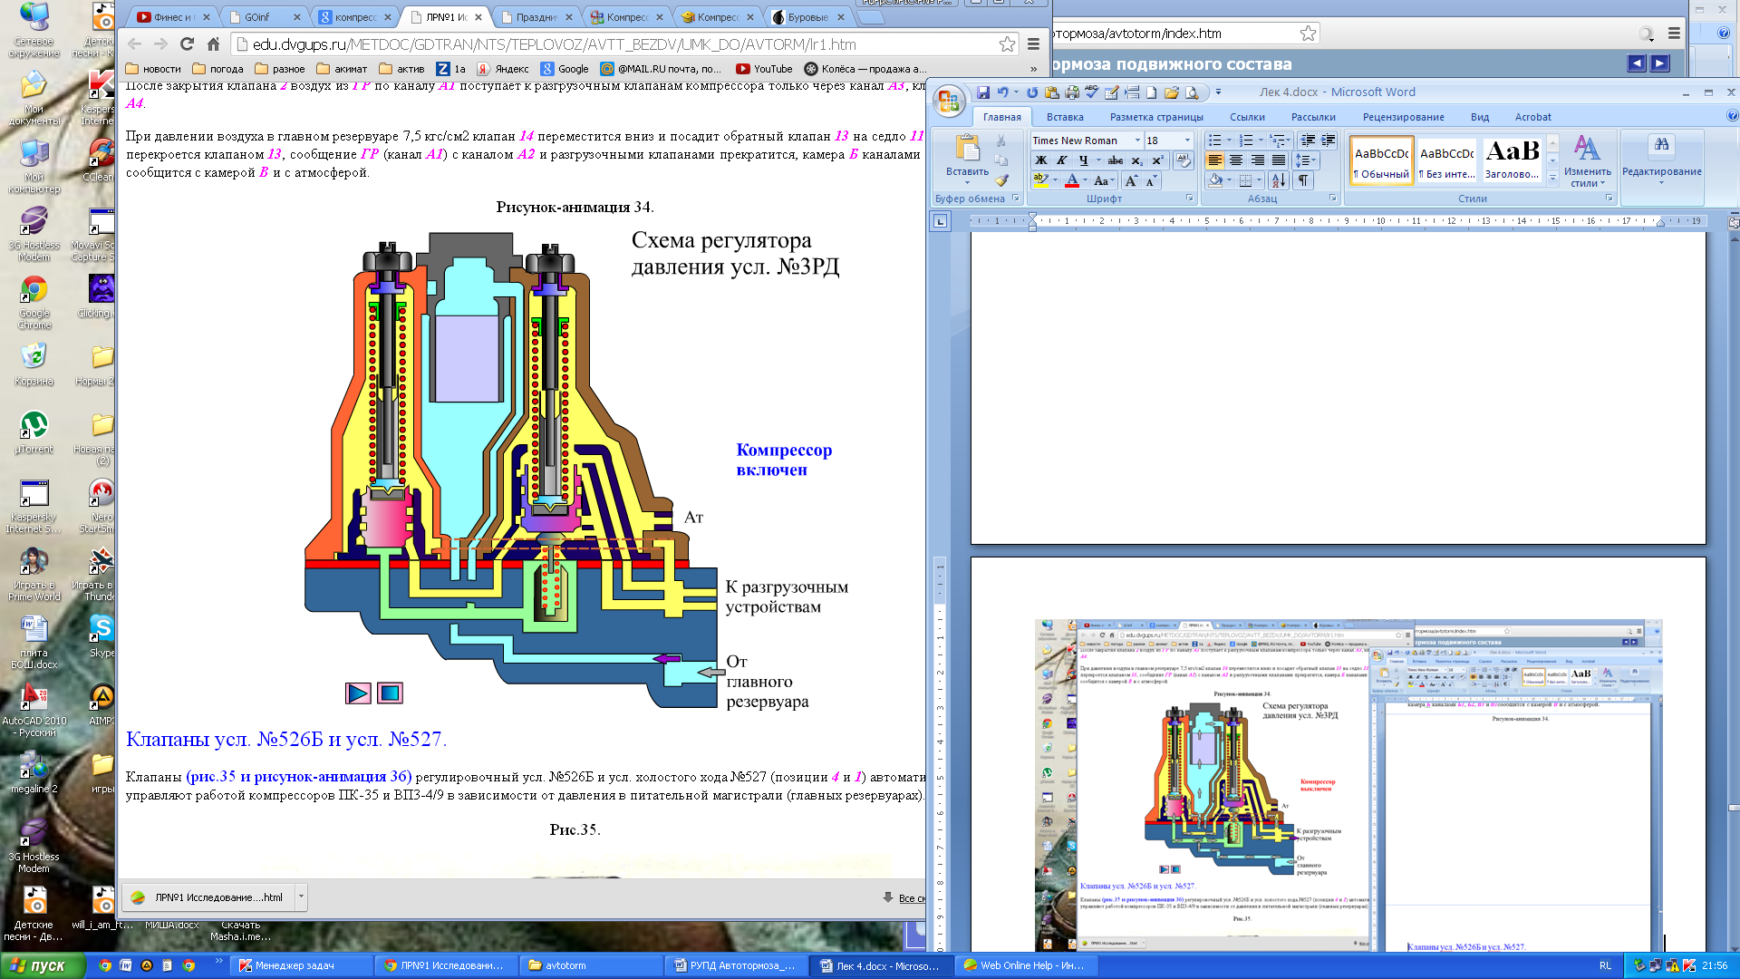Screen dimensions: 1740x979
Task: Expand the bullets list dropdown arrow
Action: (x=1229, y=141)
